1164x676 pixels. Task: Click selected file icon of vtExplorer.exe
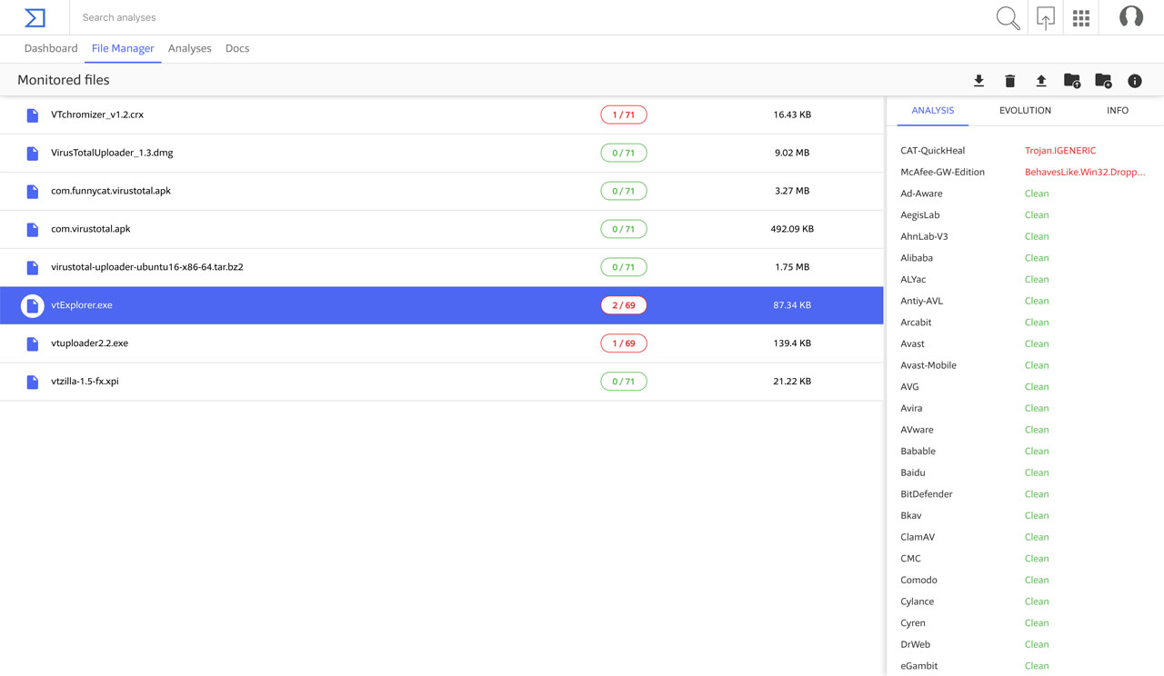pyautogui.click(x=33, y=305)
